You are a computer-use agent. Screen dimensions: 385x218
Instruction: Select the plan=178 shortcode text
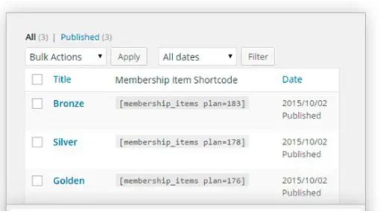tap(182, 142)
